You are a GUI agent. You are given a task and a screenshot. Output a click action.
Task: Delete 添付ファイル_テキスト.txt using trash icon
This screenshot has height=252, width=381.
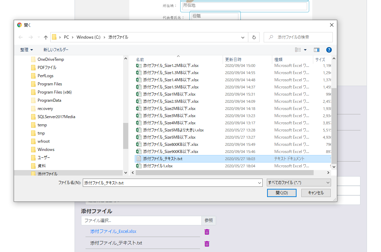click(207, 244)
